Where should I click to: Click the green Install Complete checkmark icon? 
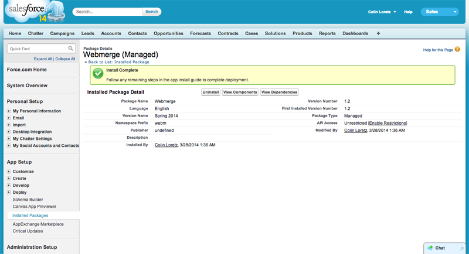[x=98, y=73]
